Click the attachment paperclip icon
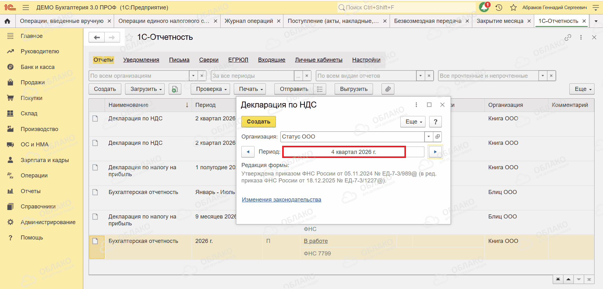Screen dimensions: 603x289 coord(388,89)
